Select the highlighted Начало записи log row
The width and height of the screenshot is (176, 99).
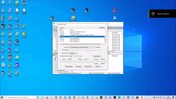pos(82,37)
